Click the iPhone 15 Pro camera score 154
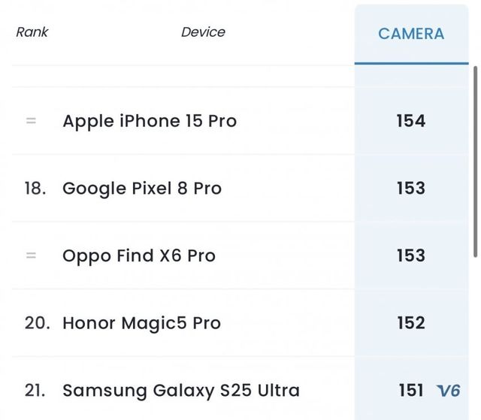The height and width of the screenshot is (420, 481). click(x=411, y=121)
